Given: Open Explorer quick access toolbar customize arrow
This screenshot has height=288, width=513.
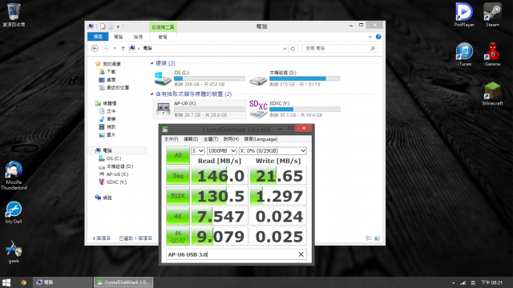Looking at the screenshot, I should coord(118,26).
